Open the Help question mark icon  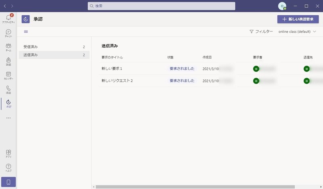[8, 168]
